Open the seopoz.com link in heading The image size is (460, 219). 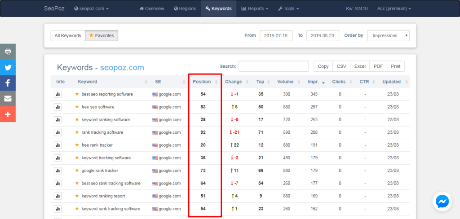pos(122,67)
